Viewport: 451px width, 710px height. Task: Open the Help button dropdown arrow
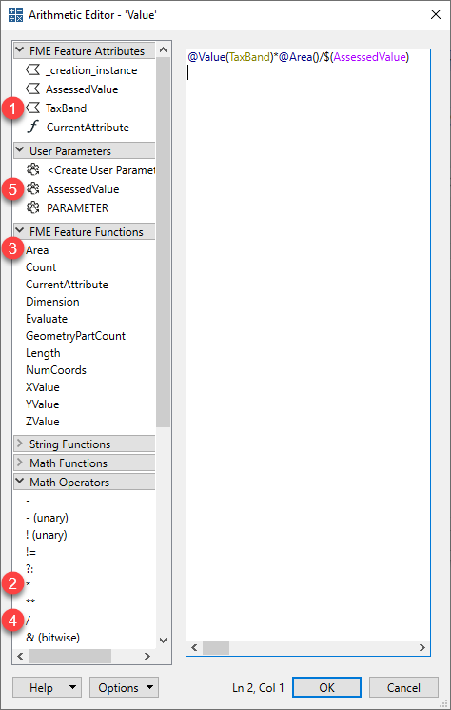[73, 688]
